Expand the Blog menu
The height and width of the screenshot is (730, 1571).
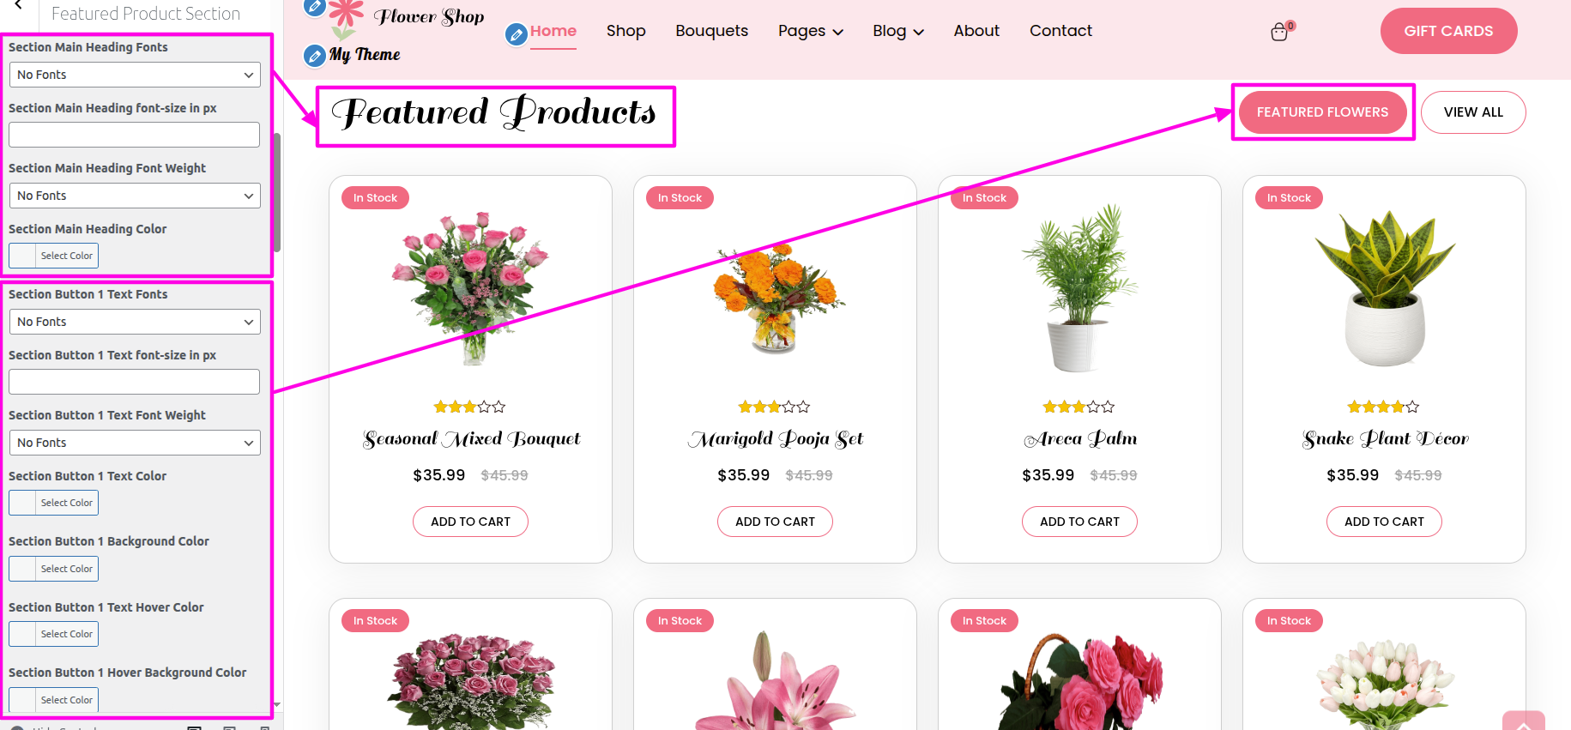(x=898, y=31)
